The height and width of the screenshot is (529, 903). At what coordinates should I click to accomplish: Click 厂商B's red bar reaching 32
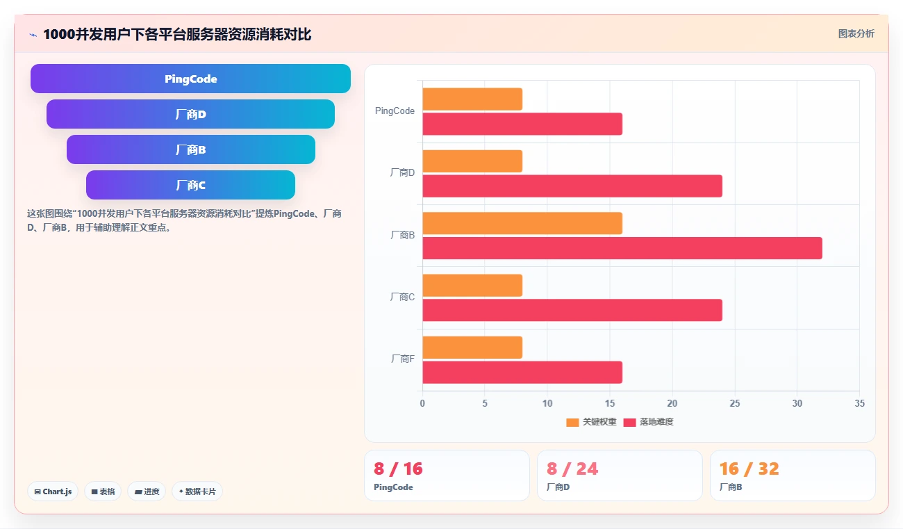click(622, 248)
